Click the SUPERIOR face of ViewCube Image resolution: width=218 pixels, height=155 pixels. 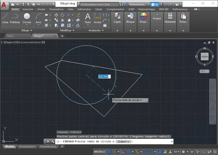click(x=205, y=57)
